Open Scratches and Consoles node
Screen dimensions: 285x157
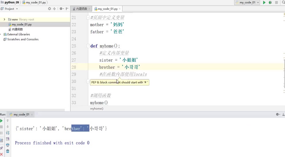pyautogui.click(x=23, y=39)
